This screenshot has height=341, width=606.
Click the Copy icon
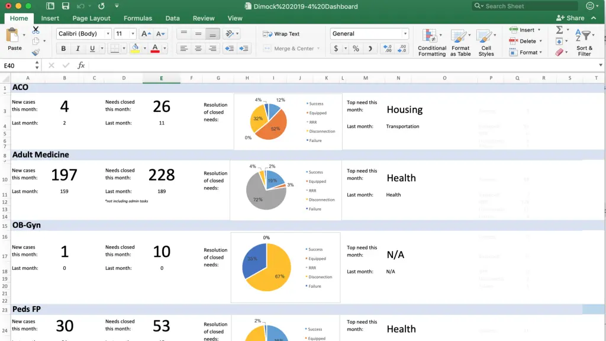(36, 41)
